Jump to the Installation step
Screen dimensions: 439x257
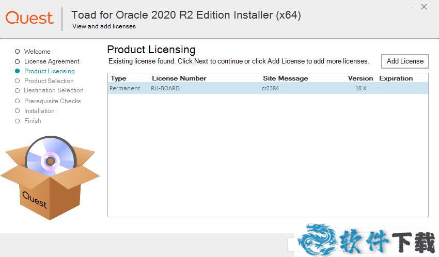tap(39, 111)
